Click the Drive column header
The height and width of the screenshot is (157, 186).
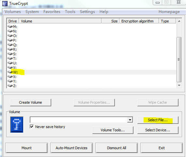click(x=13, y=21)
